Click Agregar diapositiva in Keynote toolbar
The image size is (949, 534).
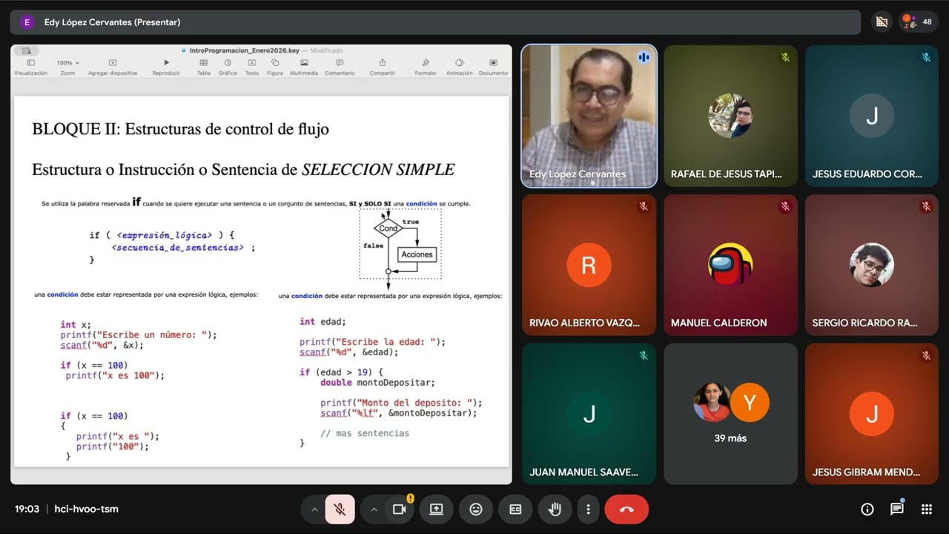point(113,67)
